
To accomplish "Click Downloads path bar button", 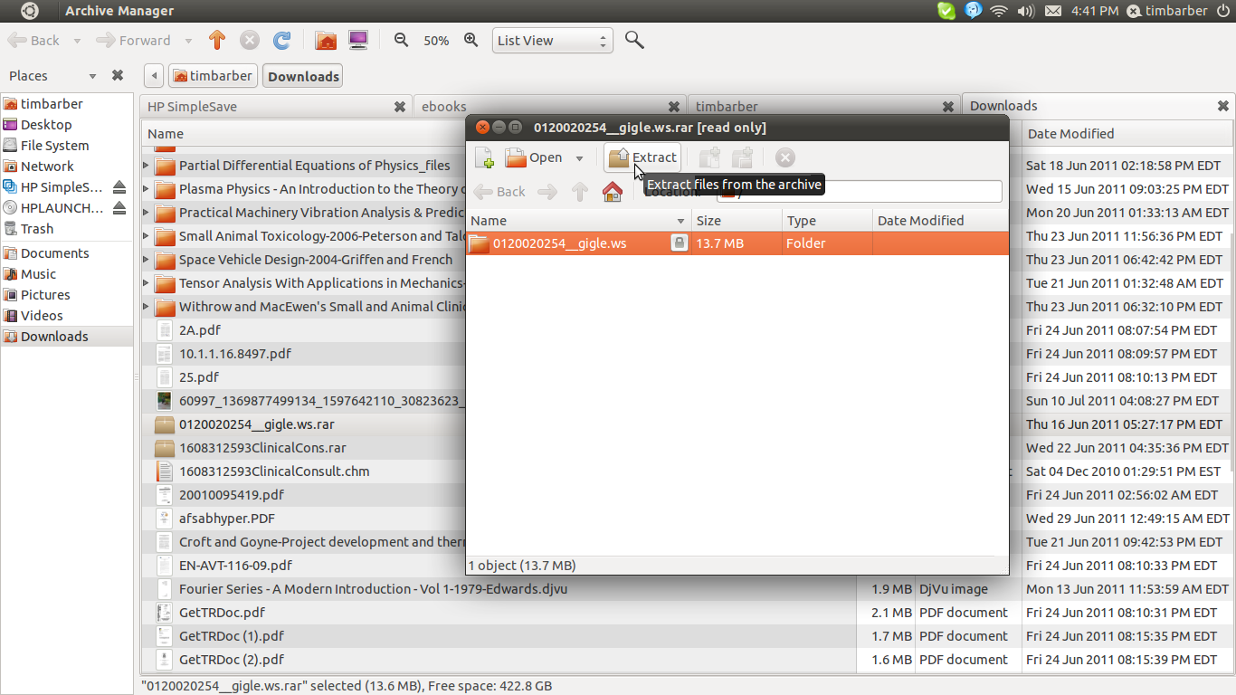I will 303,76.
